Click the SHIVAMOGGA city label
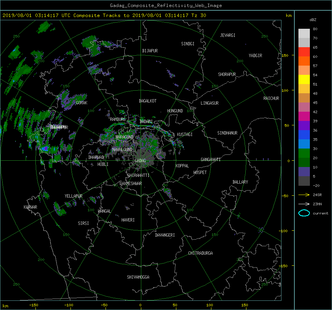The height and width of the screenshot is (310, 332). click(x=138, y=277)
